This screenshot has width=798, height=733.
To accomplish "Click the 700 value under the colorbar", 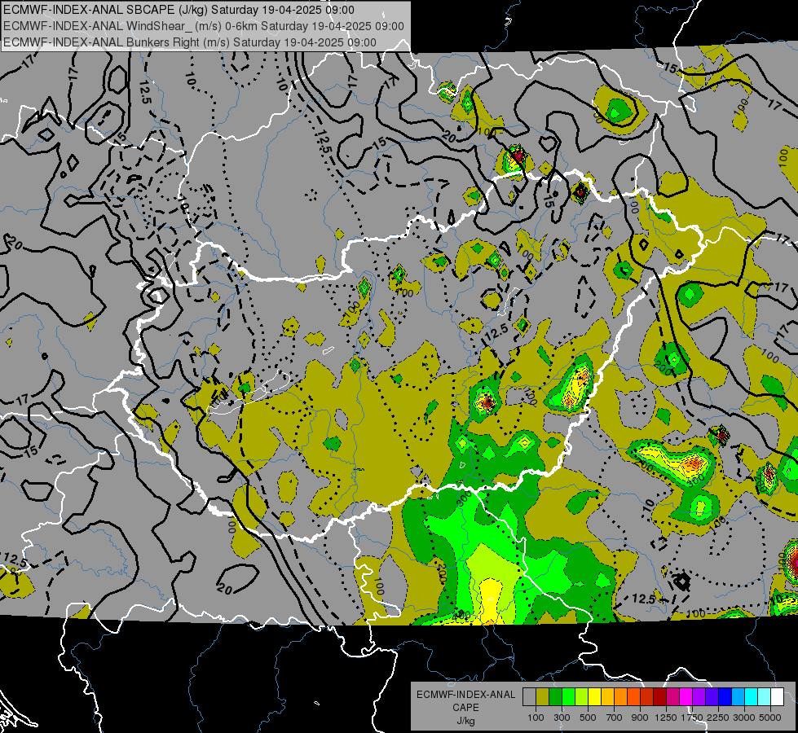I will point(615,718).
